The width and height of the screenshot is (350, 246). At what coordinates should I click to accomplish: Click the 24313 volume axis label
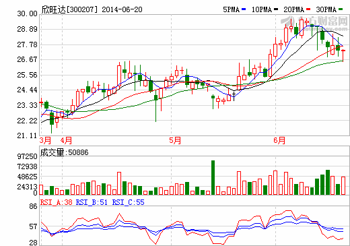coord(28,187)
